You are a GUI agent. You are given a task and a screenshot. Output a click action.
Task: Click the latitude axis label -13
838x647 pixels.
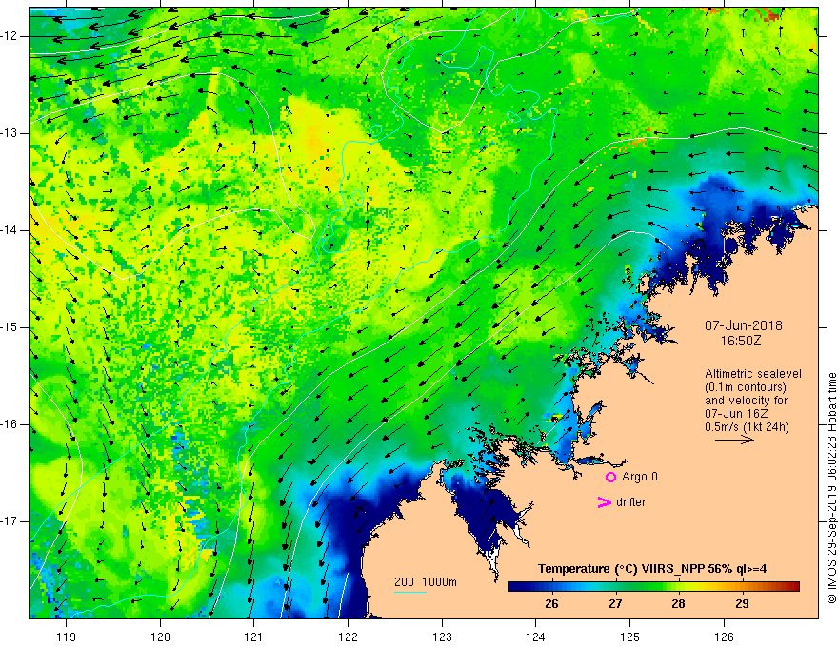(10, 133)
